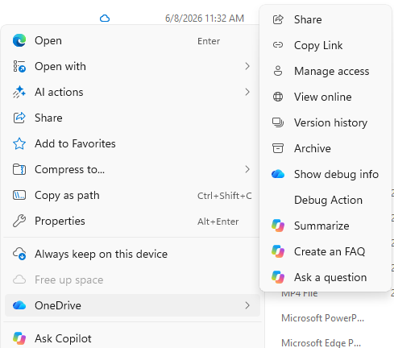Expand the Open with submenu arrow

pos(247,66)
